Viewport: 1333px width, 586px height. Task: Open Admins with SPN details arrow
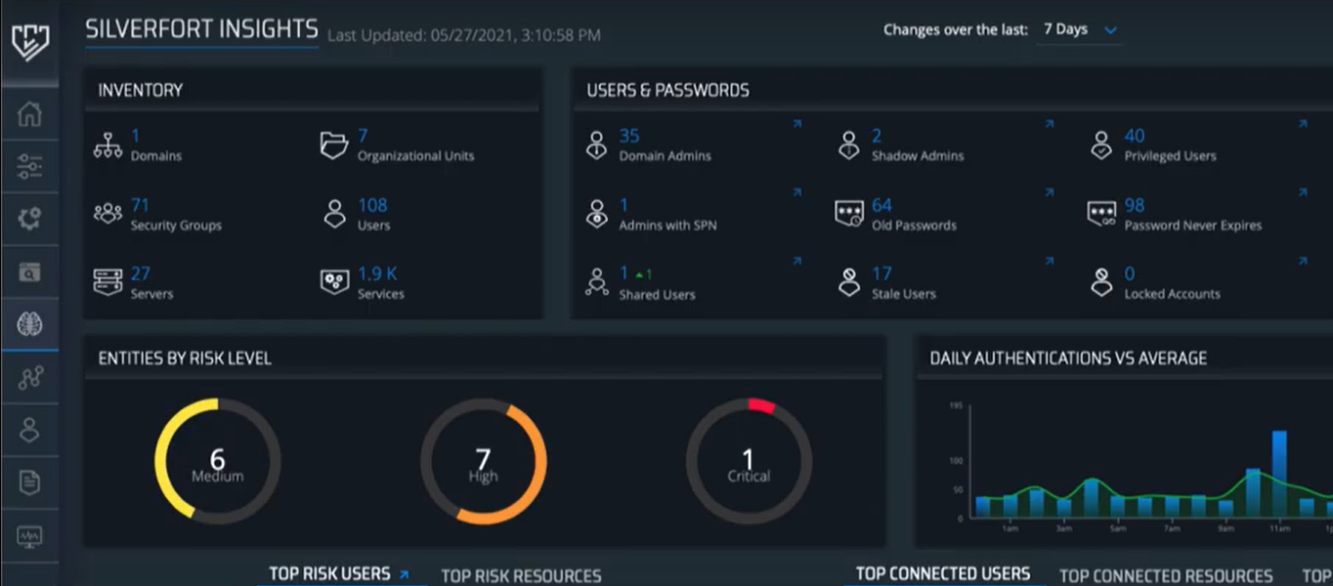796,192
